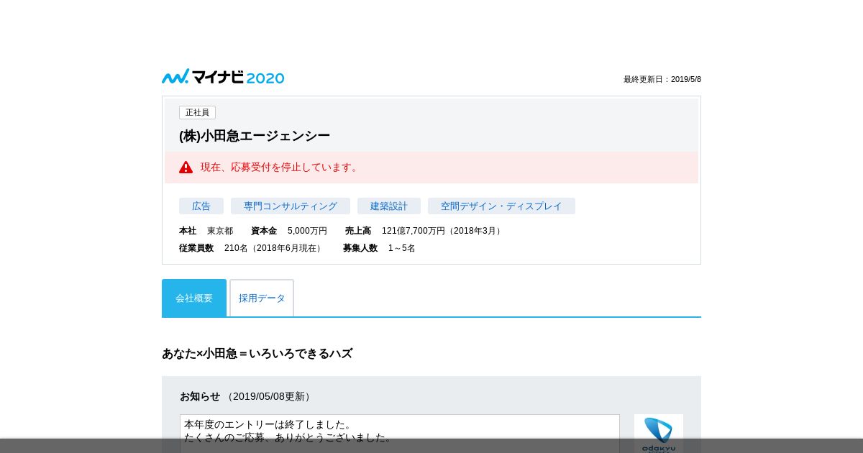Click the company name (株)小田急エージェンシー
The image size is (863, 453).
[255, 136]
